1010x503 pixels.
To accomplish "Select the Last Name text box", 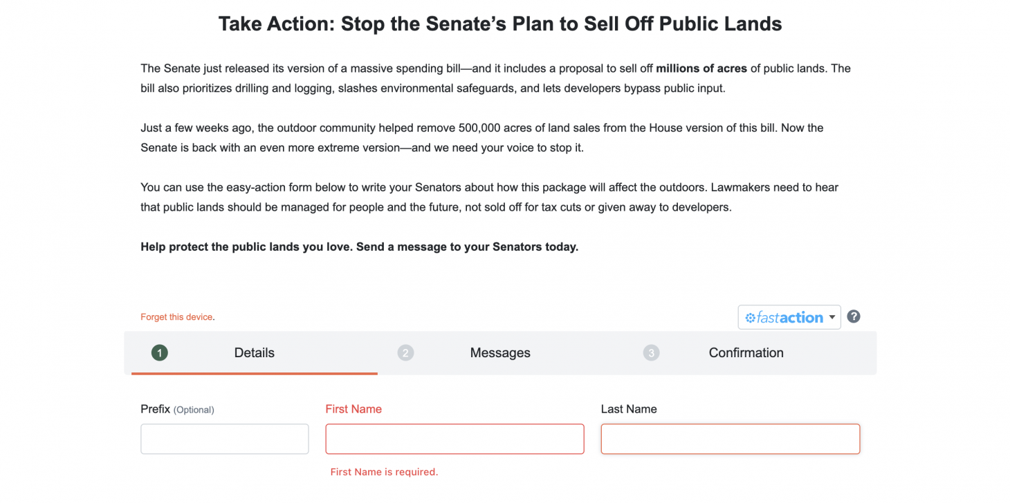I will [x=730, y=439].
